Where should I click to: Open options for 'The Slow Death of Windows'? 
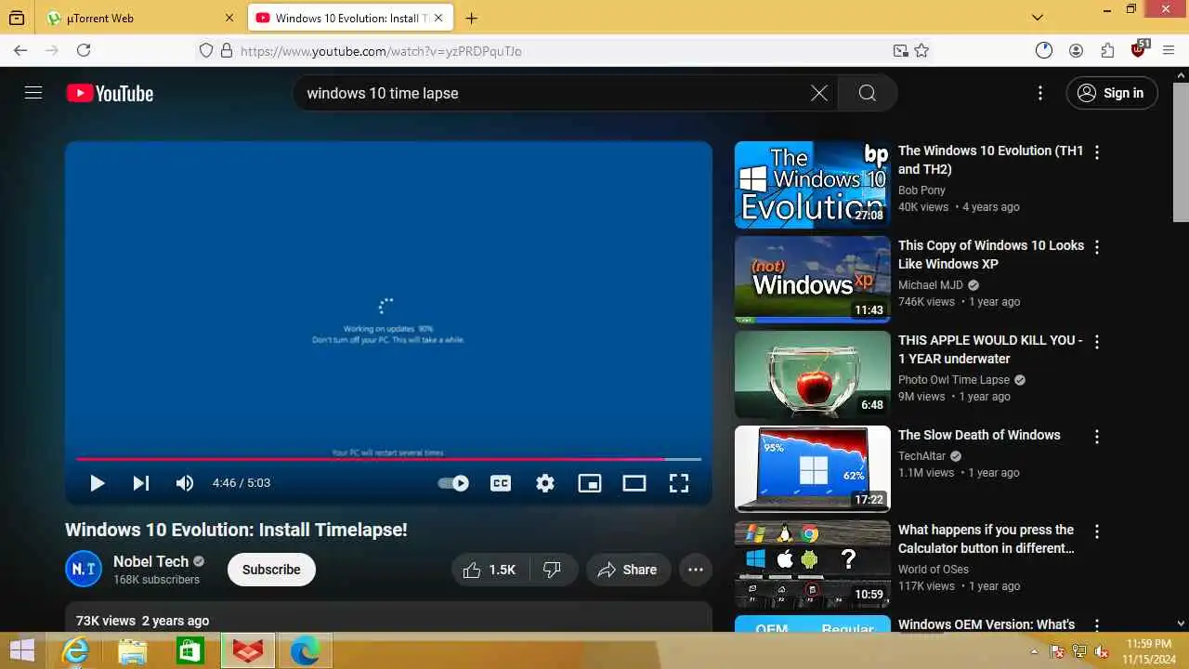1097,437
